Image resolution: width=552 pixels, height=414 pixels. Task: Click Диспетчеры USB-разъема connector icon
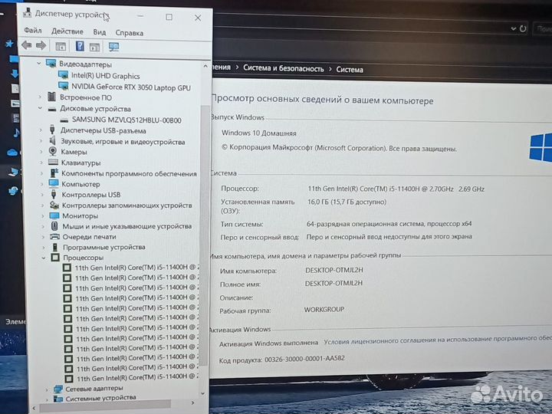pos(52,130)
